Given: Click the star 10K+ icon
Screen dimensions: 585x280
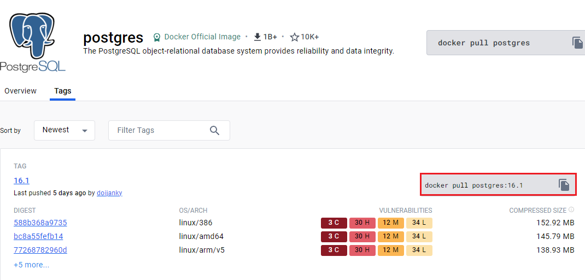Looking at the screenshot, I should [295, 37].
